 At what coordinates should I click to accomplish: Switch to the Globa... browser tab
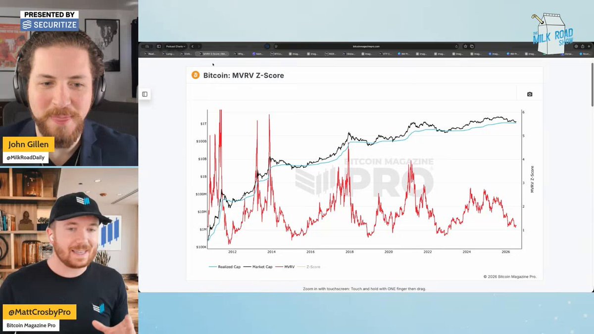[348, 53]
